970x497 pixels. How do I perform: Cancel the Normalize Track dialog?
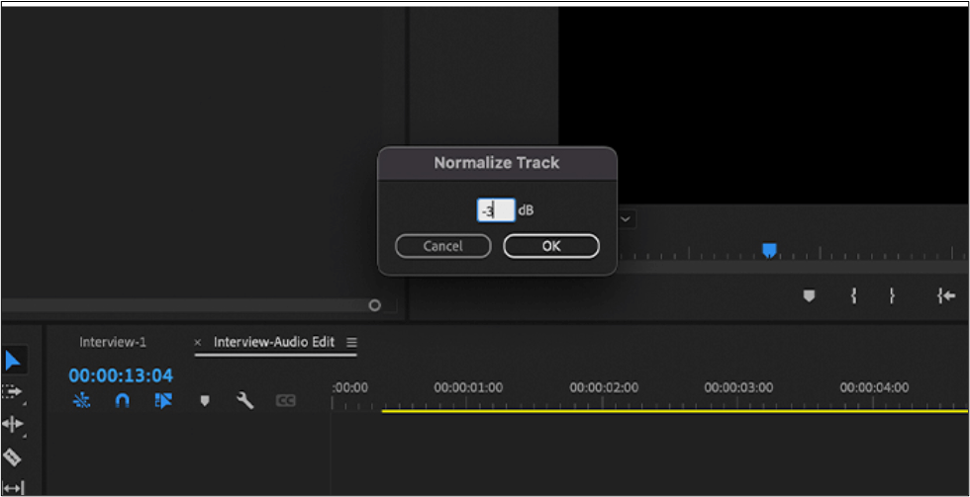pos(443,246)
